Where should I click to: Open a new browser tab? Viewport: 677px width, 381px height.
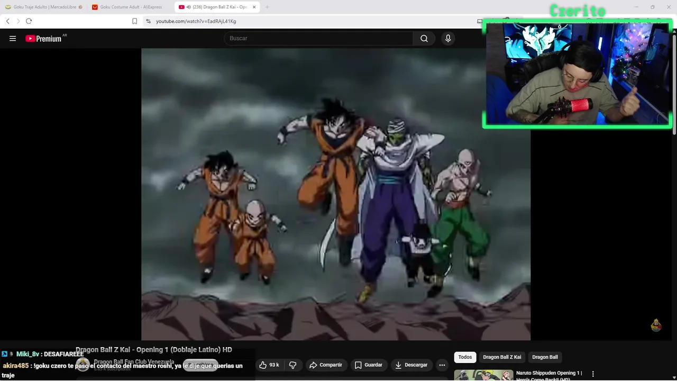tap(267, 7)
